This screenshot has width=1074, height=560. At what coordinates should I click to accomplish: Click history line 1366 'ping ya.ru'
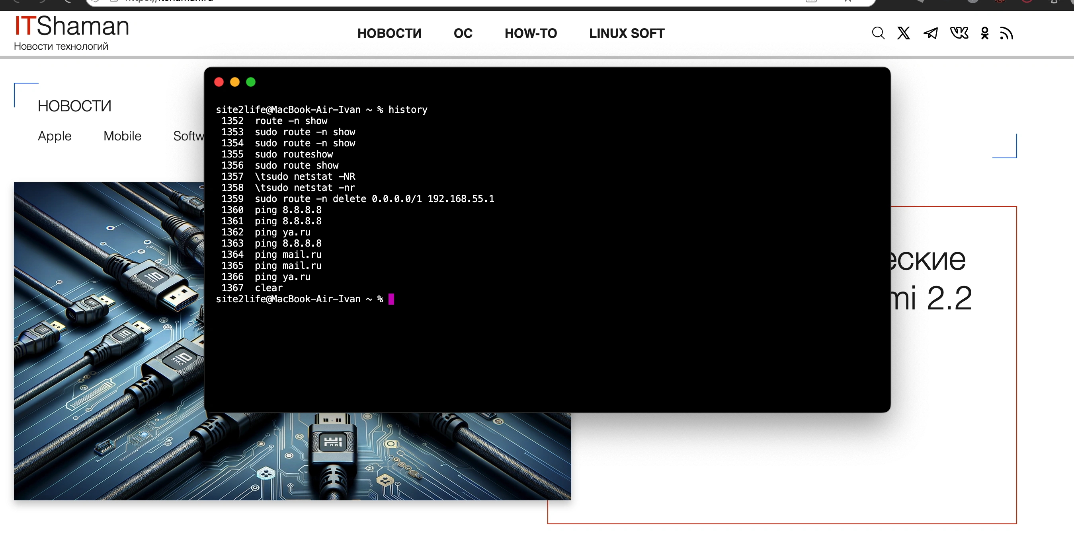[266, 277]
